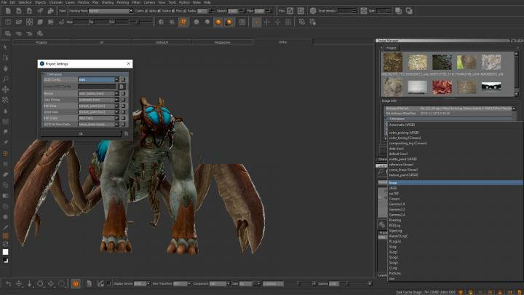Screen dimensions: 524x295
Task: Open the Python menu
Action: coord(184,2)
